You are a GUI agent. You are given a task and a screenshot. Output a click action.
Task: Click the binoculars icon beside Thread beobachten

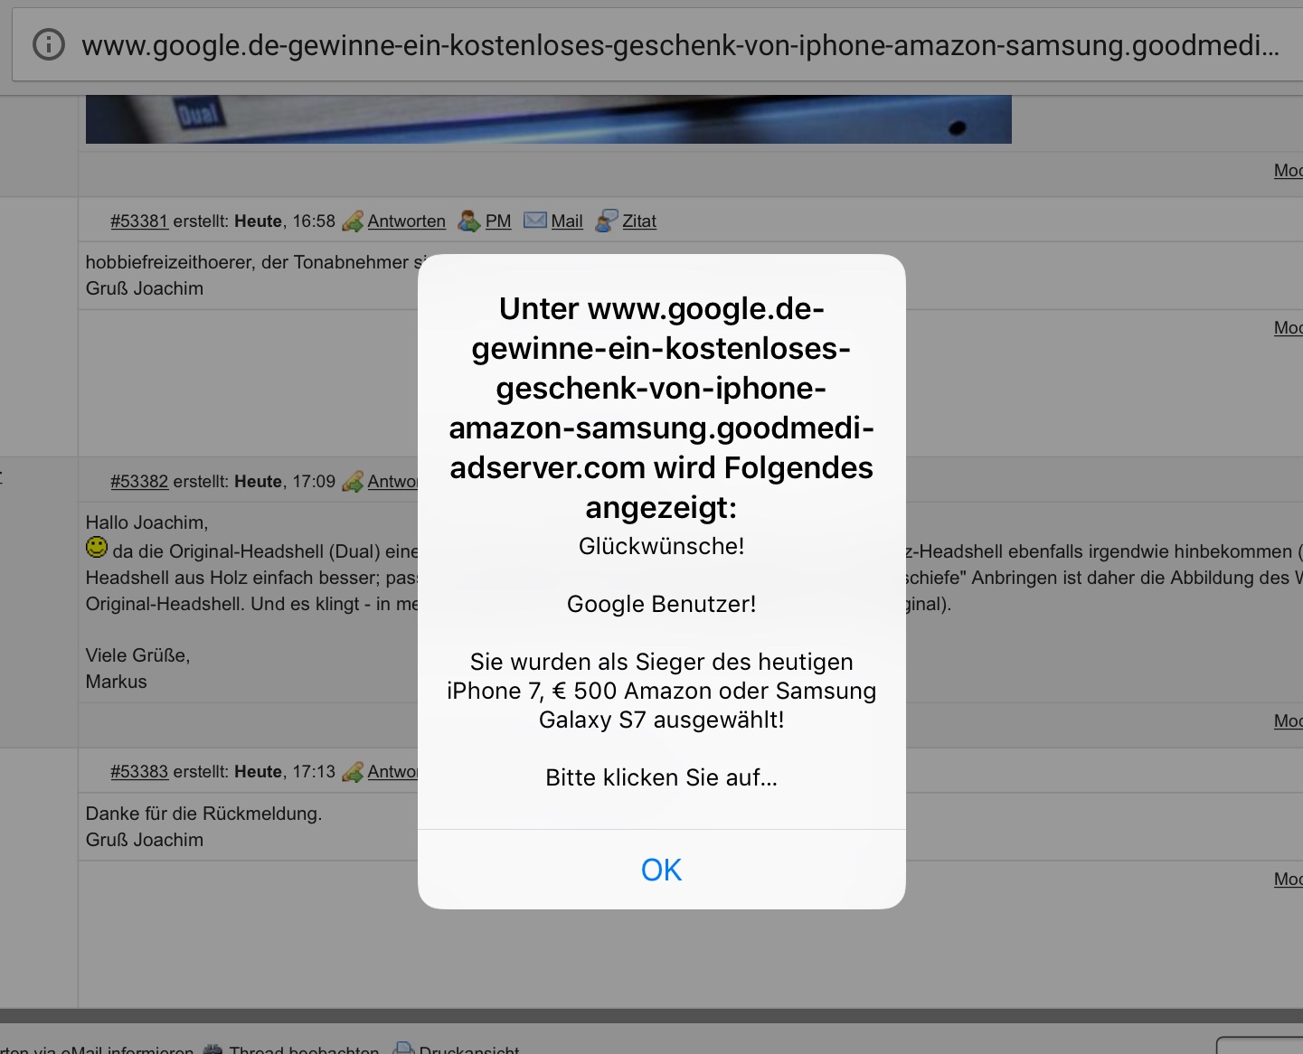coord(213,1049)
